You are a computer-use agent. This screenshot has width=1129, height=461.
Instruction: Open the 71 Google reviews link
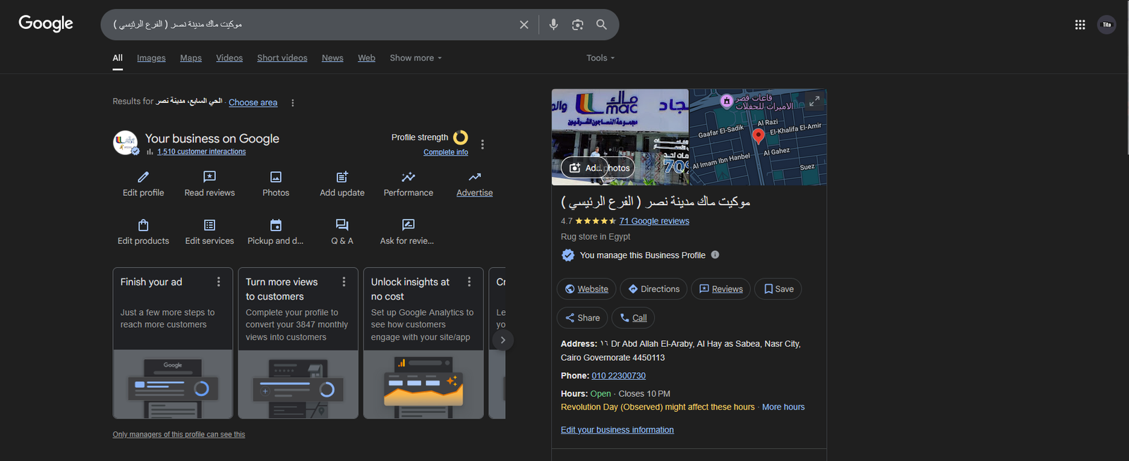point(654,221)
